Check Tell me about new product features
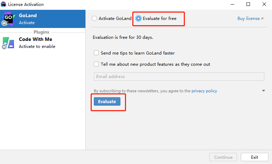Screen dimensions: 272x164 96,64
